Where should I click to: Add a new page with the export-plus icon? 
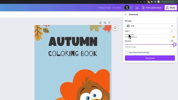(x=109, y=23)
